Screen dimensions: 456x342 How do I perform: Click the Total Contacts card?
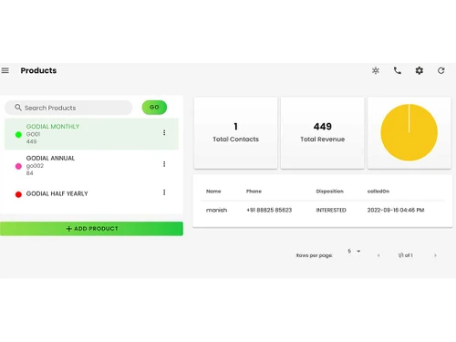235,133
